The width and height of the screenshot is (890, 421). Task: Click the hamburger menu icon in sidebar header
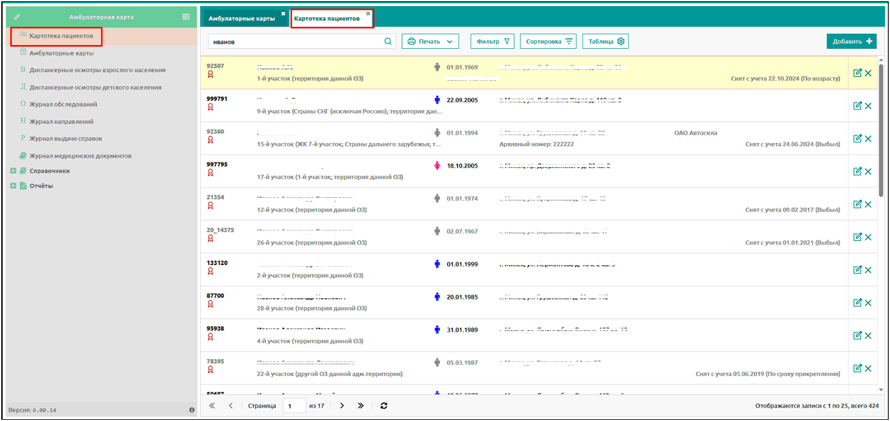186,17
